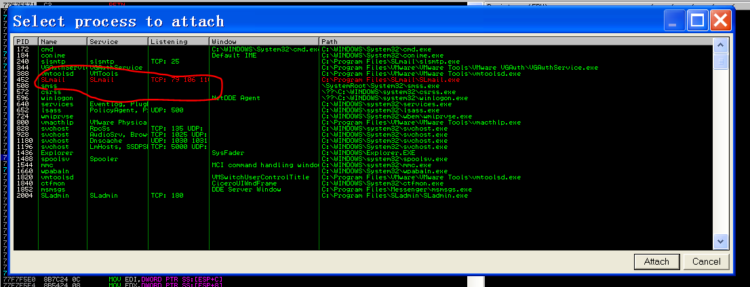Click the 'Default IME' window cell
750x287 pixels.
234,56
